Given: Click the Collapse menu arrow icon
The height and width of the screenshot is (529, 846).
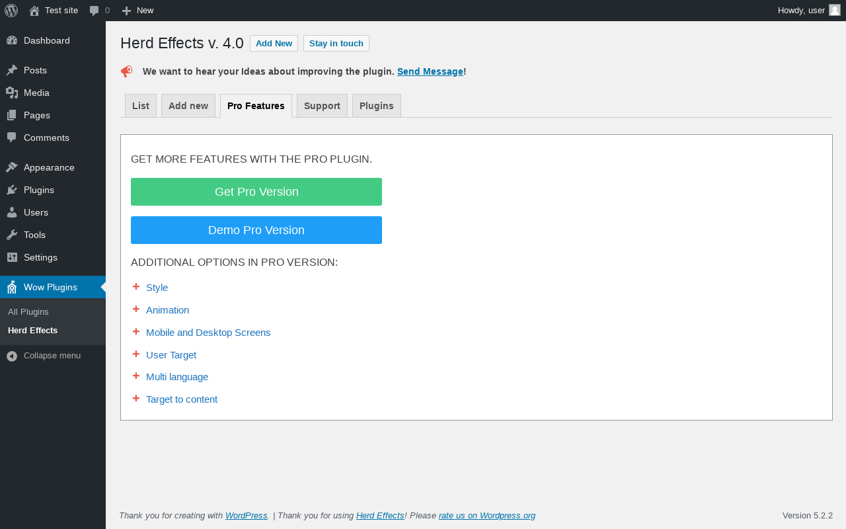Looking at the screenshot, I should click(12, 356).
